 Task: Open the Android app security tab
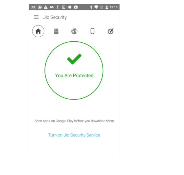(56, 31)
